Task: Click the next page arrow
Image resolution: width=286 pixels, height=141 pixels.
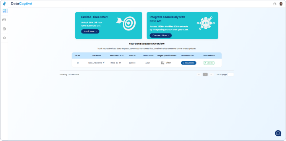Action: (x=211, y=74)
